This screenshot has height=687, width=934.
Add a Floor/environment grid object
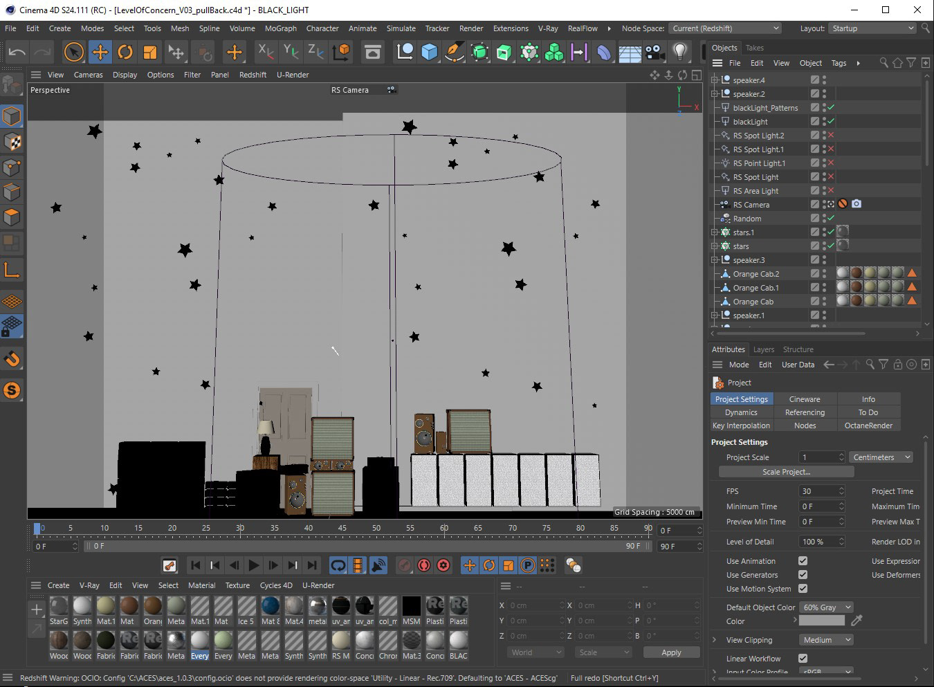point(630,52)
